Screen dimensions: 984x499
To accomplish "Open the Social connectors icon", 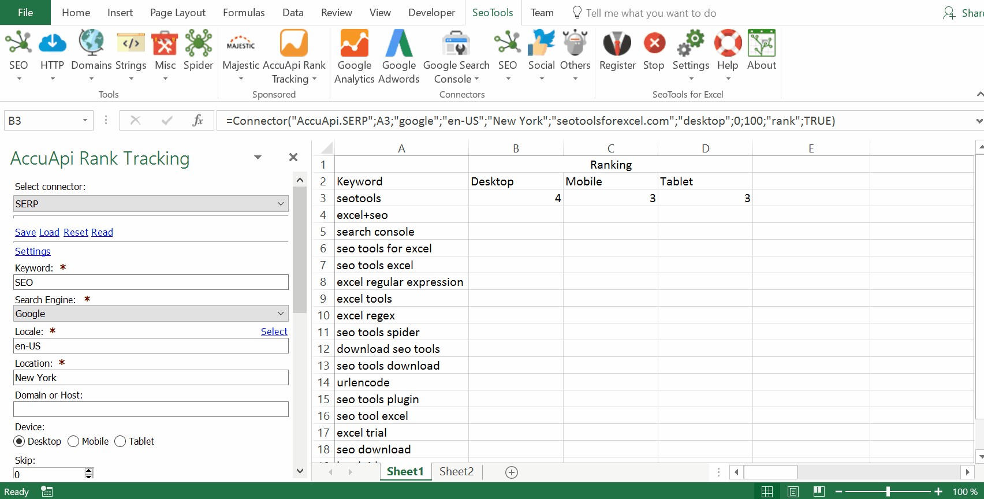I will pos(542,43).
